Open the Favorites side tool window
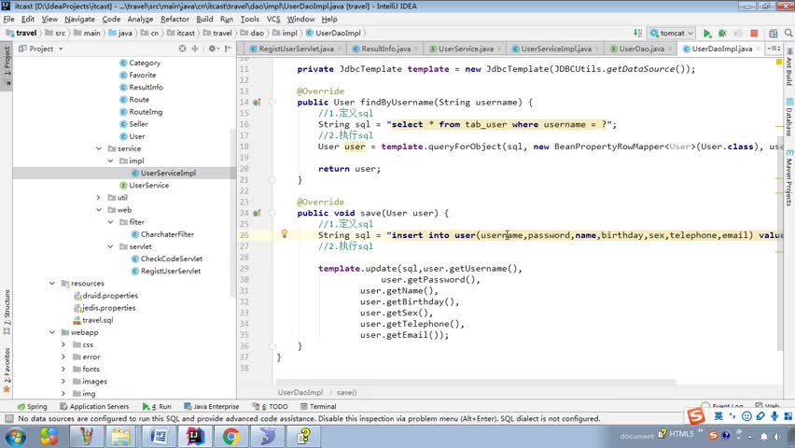The image size is (795, 448). pyautogui.click(x=7, y=370)
